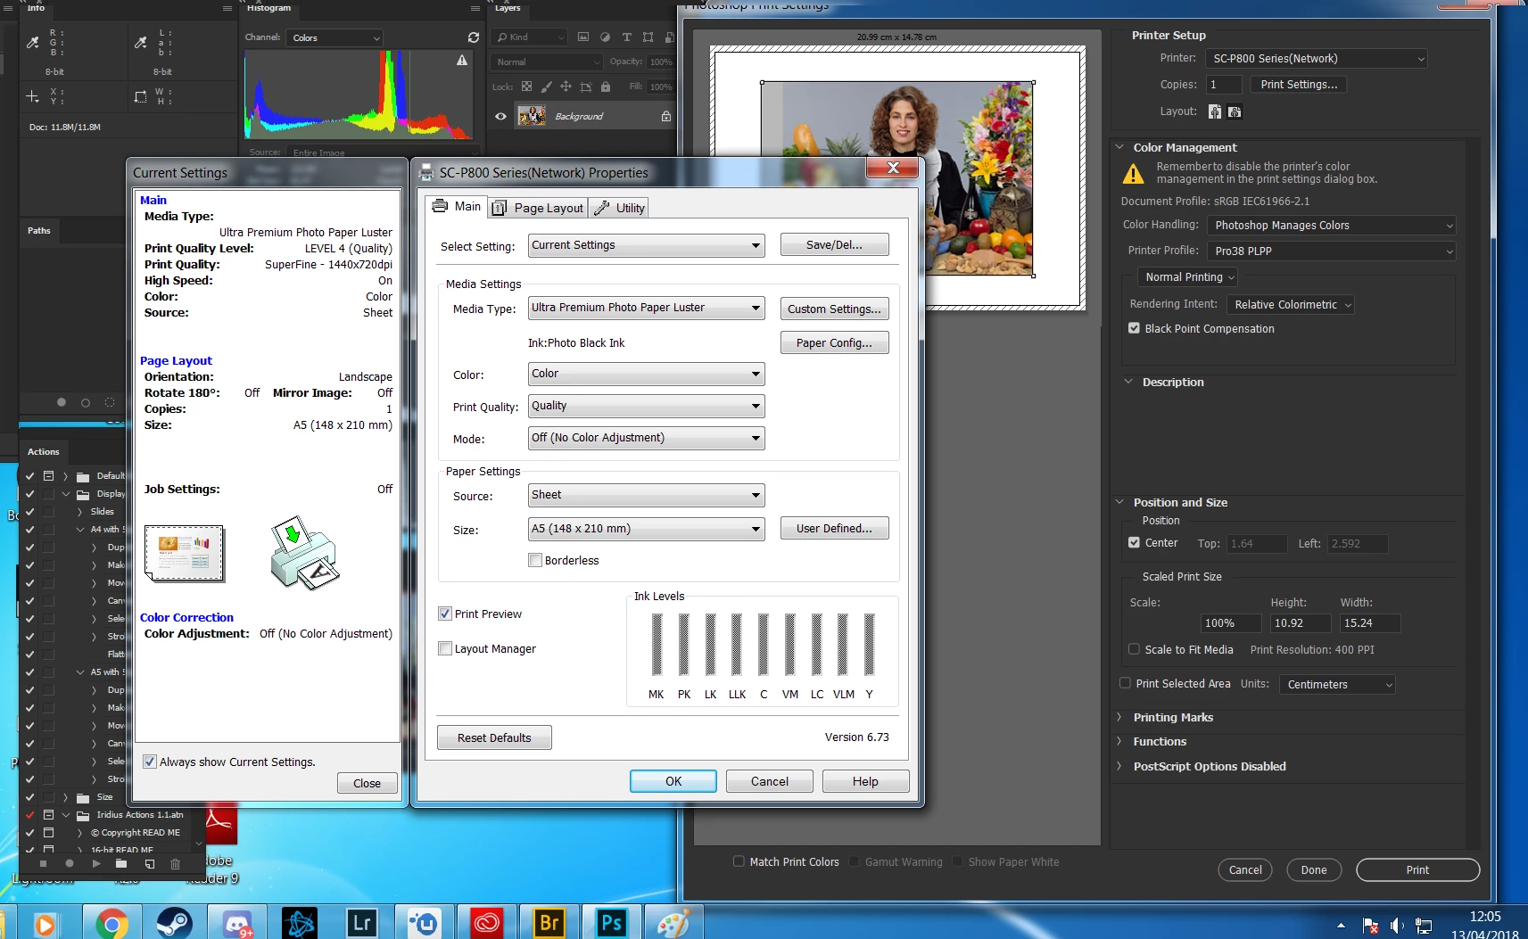Click the RGB eyedropper icon in Info panel

pyautogui.click(x=33, y=42)
